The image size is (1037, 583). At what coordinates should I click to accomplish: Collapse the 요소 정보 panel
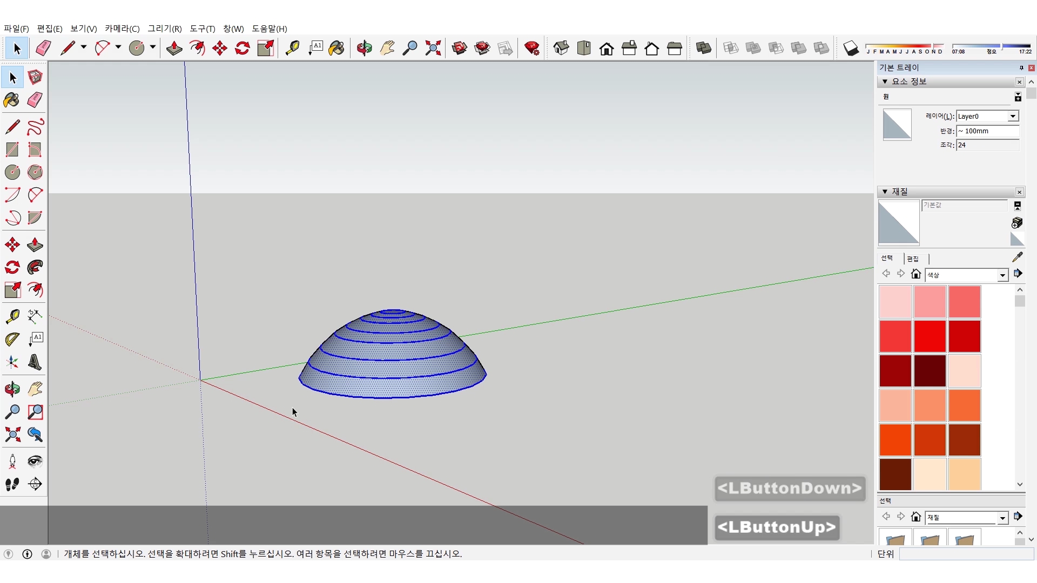(885, 82)
